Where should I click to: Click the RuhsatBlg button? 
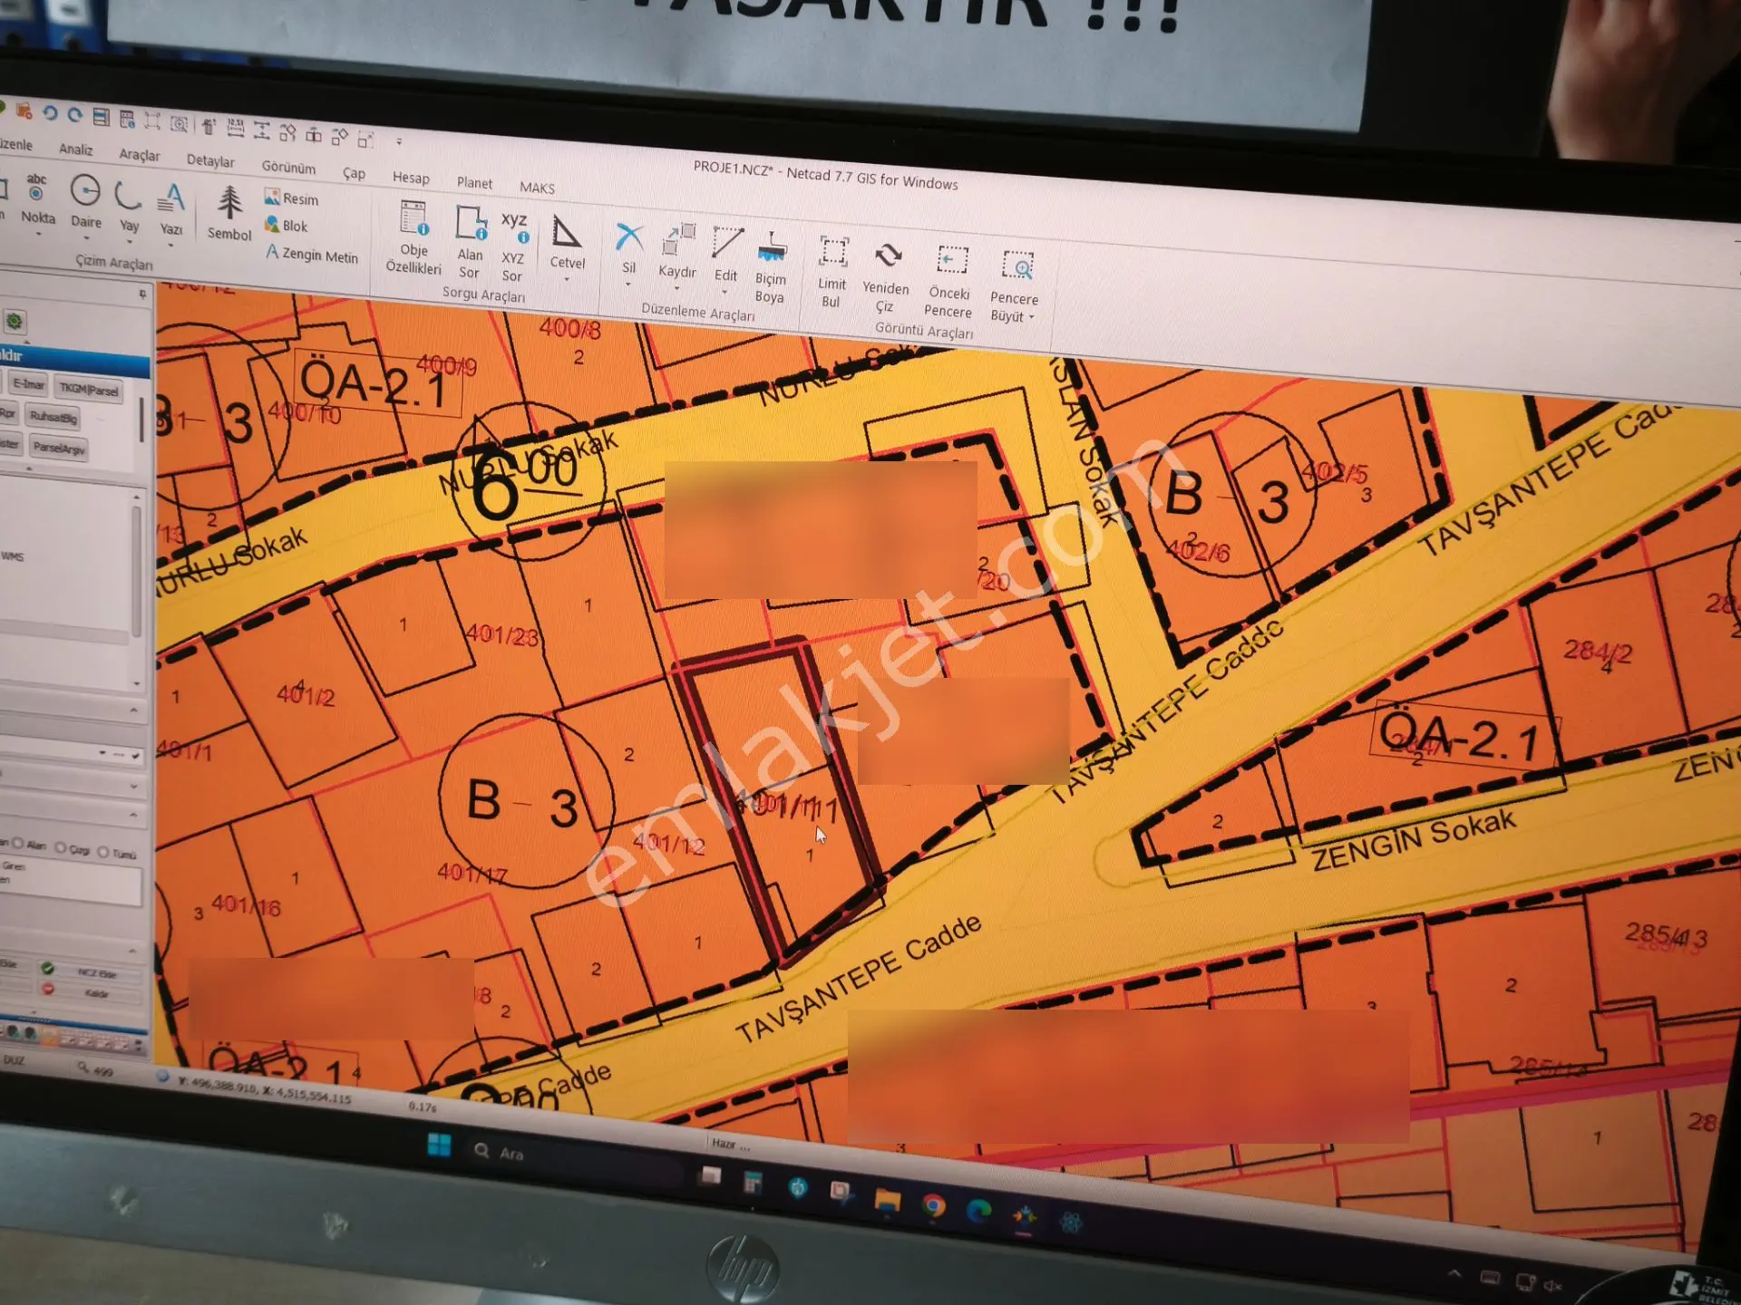53,417
